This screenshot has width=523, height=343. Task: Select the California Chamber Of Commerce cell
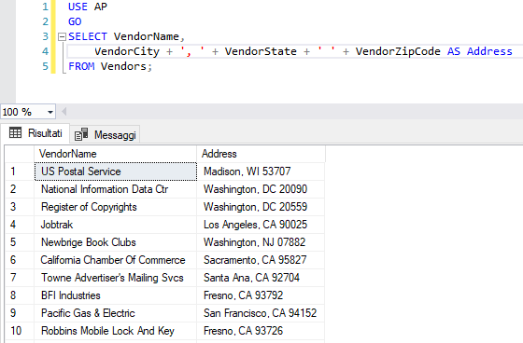[116, 260]
